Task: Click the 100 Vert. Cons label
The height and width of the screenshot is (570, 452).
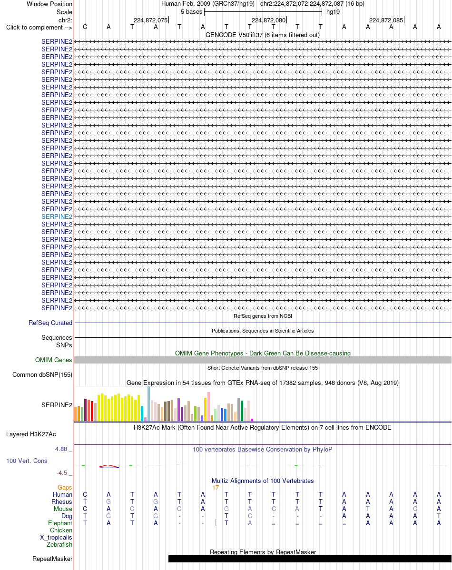Action: pyautogui.click(x=27, y=461)
